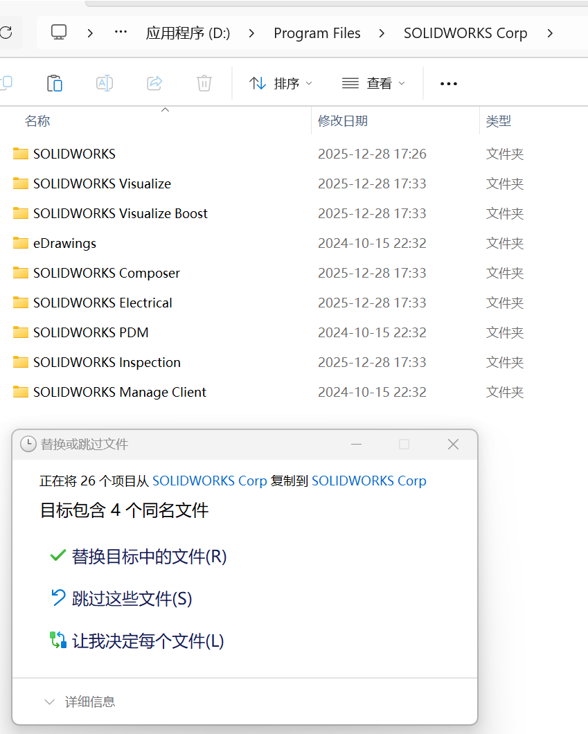This screenshot has height=734, width=588.
Task: Expand chevron after 应用程序 (D:) breadcrumb
Action: (x=252, y=33)
